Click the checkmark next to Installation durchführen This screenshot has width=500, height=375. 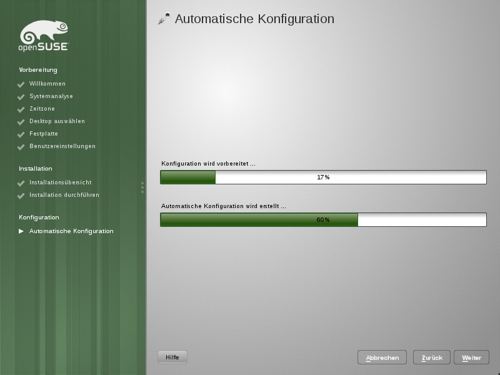(x=21, y=196)
